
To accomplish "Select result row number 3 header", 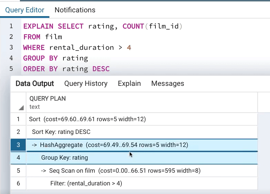I will pyautogui.click(x=18, y=145).
